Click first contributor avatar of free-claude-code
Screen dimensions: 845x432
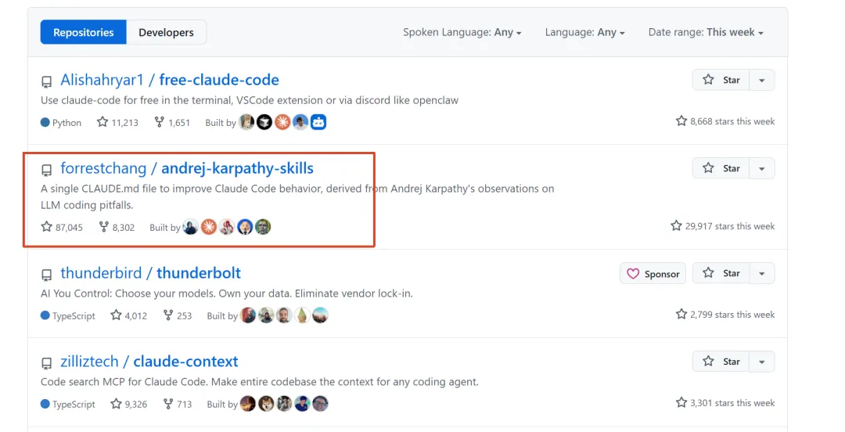(x=246, y=122)
